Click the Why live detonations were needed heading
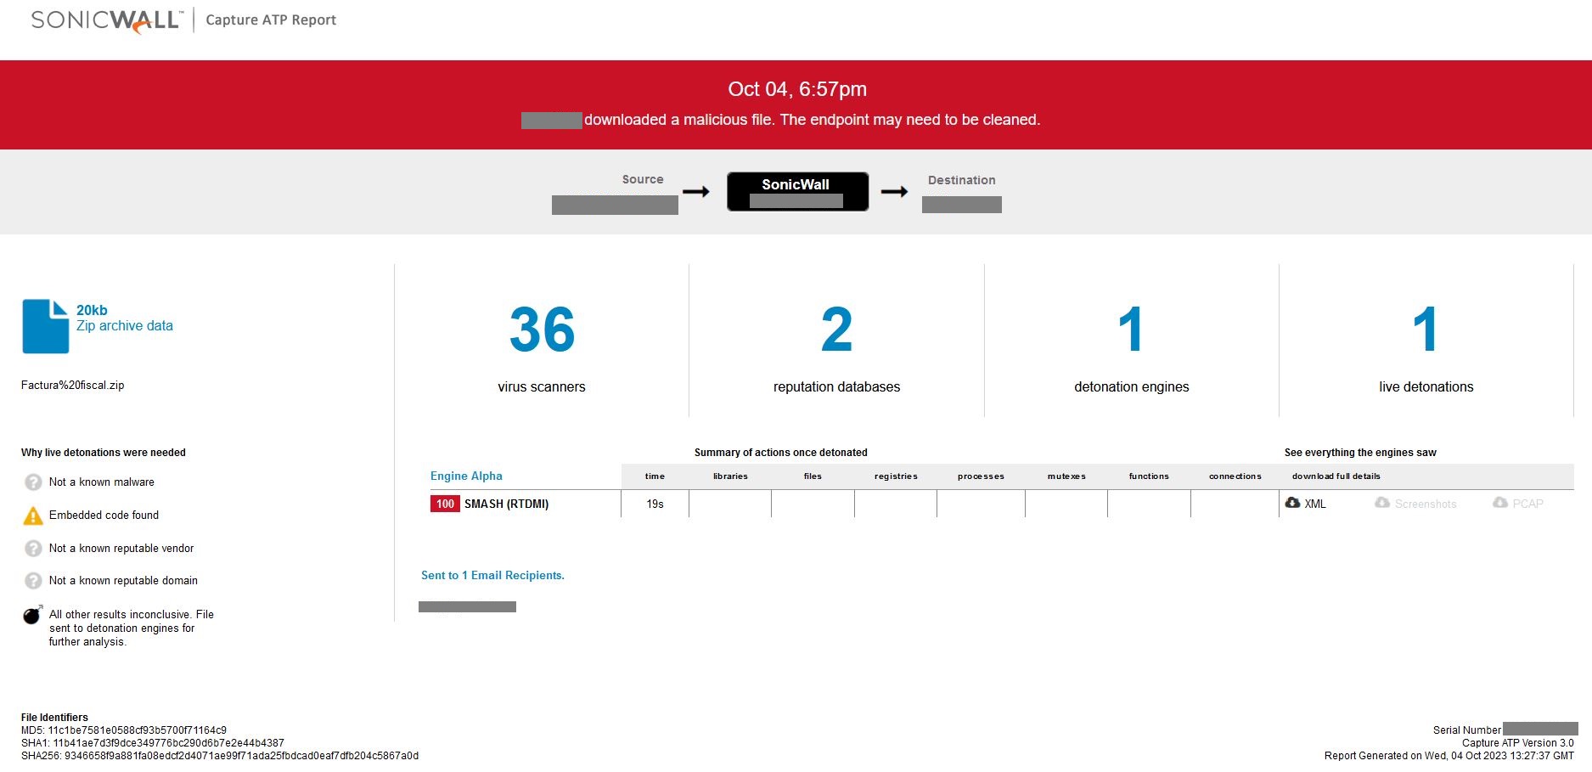Viewport: 1592px width, 772px height. (x=104, y=453)
